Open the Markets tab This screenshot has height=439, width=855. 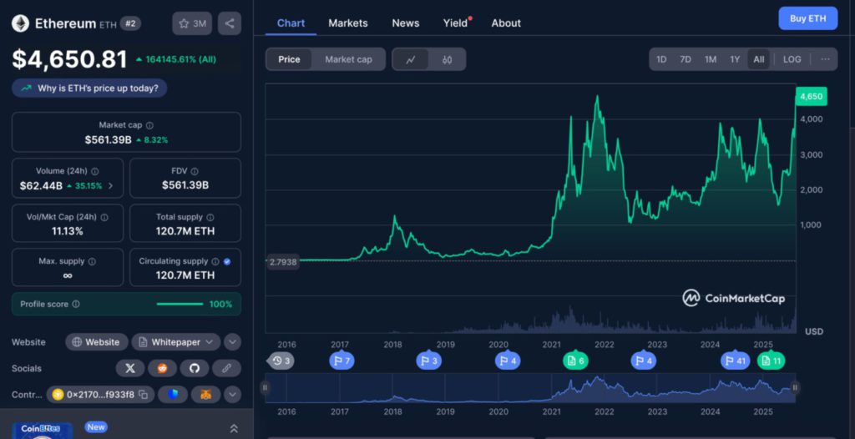click(x=348, y=23)
